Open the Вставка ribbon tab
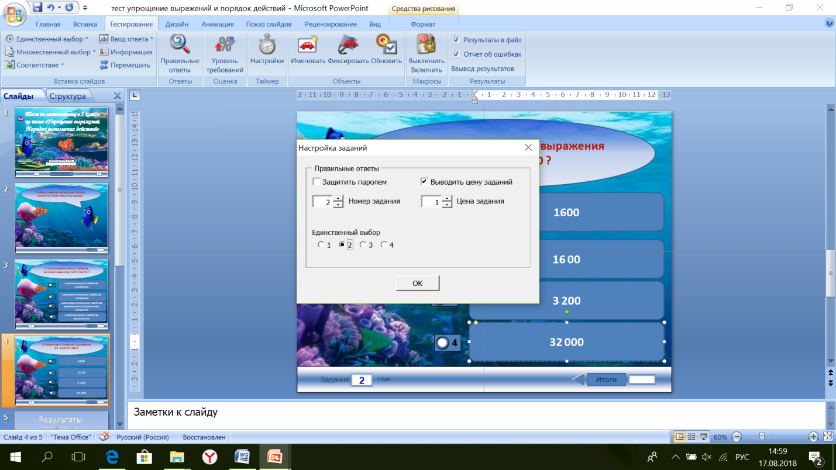 tap(85, 24)
